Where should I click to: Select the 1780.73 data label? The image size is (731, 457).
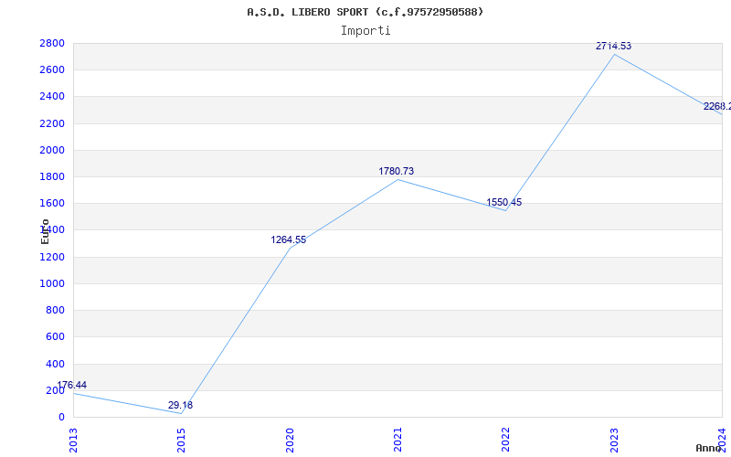click(x=397, y=171)
